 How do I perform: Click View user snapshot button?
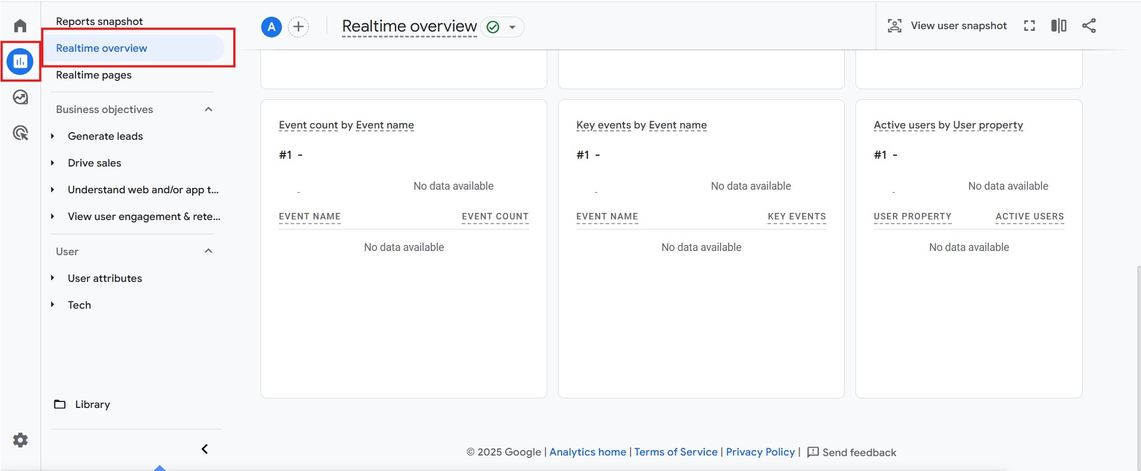(x=947, y=26)
